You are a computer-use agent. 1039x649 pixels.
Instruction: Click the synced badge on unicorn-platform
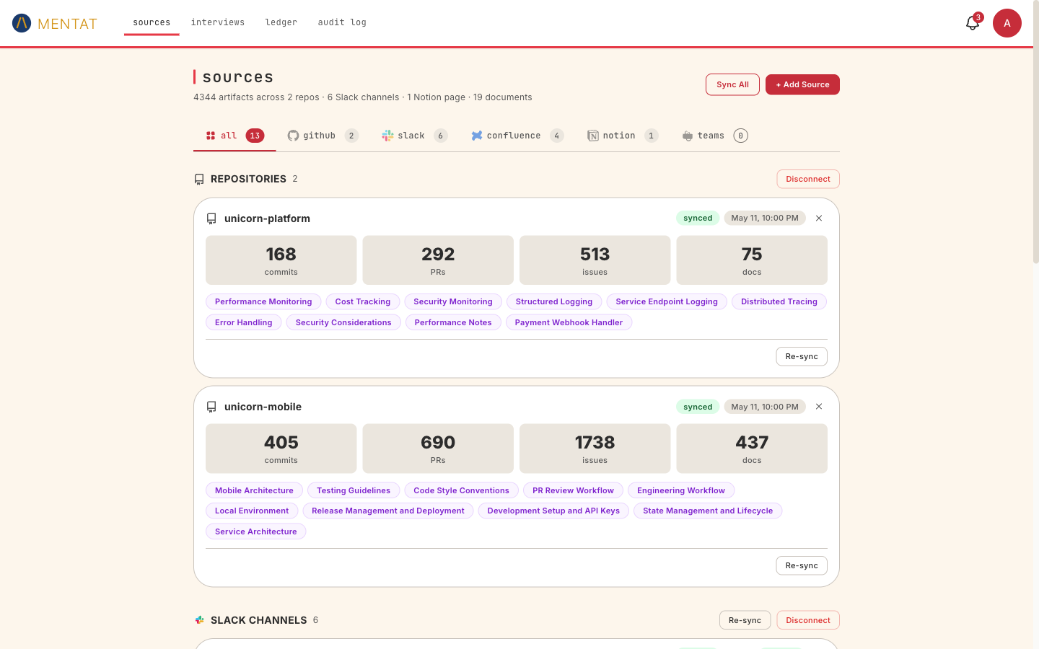pyautogui.click(x=698, y=218)
